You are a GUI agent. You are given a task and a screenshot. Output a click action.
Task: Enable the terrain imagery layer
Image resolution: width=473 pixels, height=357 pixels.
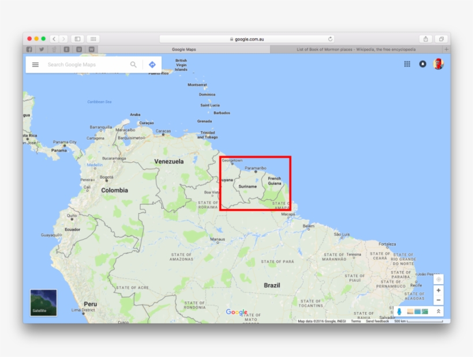(x=425, y=311)
